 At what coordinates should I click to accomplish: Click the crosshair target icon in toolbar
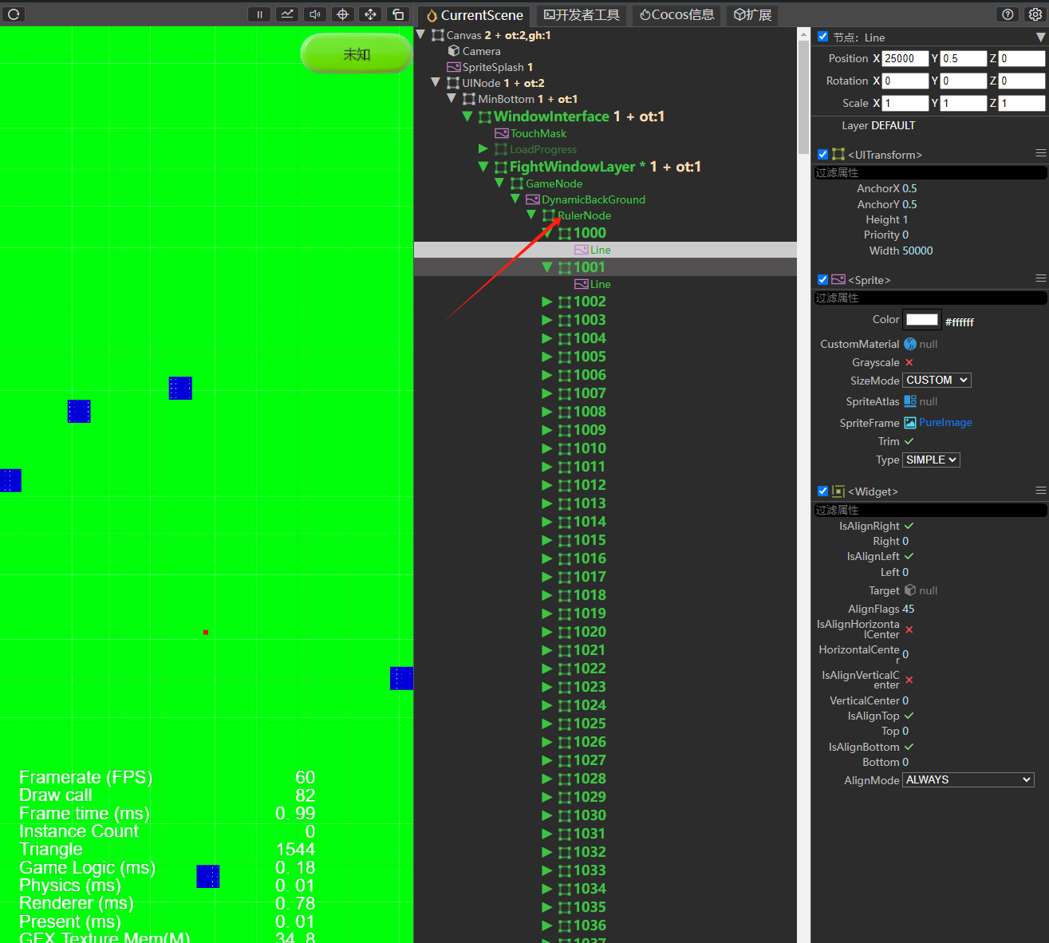coord(343,14)
